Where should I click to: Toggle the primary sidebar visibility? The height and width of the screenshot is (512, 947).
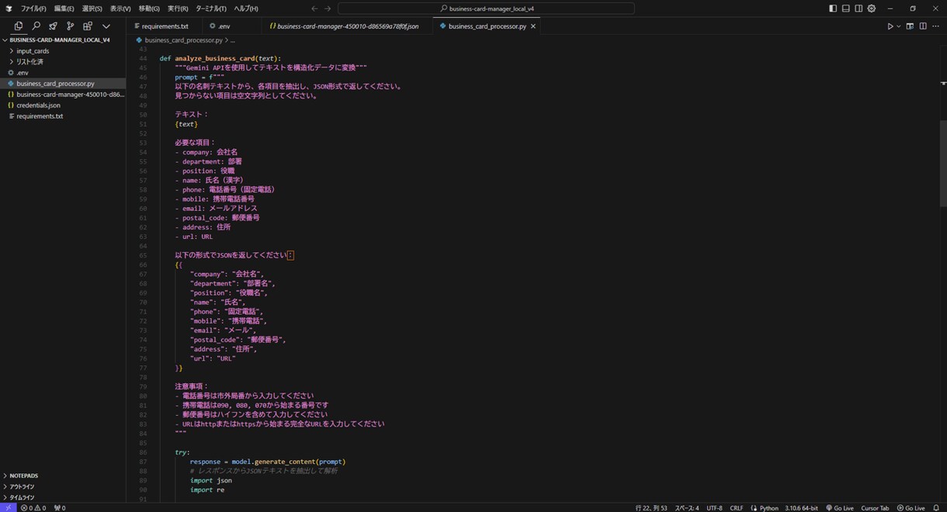point(833,9)
